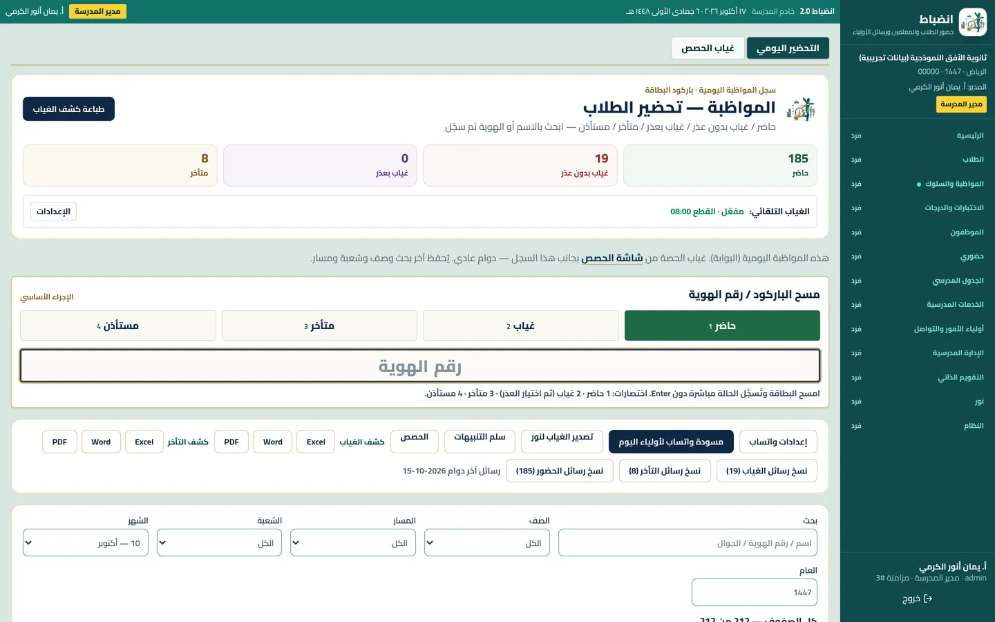Viewport: 995px width, 622px height.
Task: Click the logout arrow icon next to خروج
Action: click(928, 599)
